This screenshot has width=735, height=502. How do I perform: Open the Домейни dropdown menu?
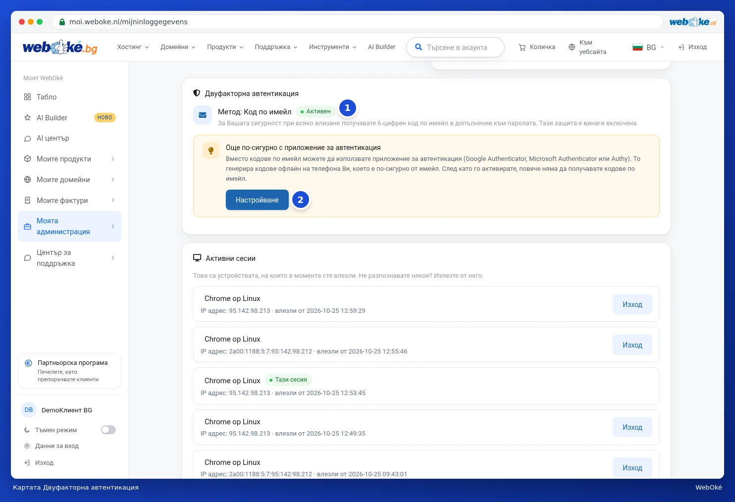coord(178,47)
